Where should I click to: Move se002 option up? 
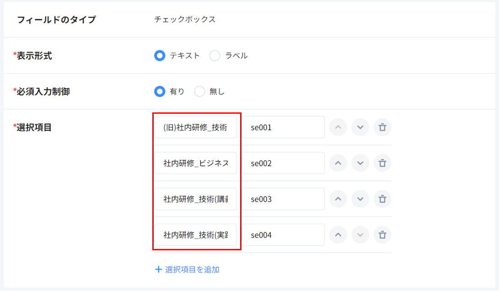click(338, 163)
